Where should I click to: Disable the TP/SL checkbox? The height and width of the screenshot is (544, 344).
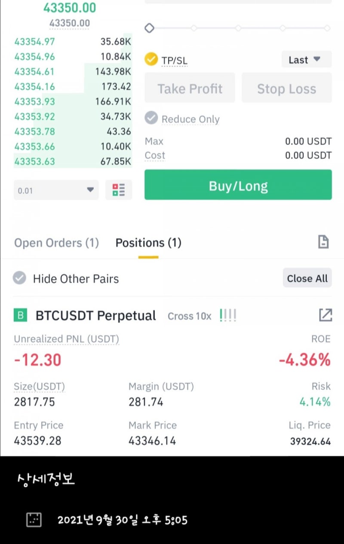coord(151,59)
